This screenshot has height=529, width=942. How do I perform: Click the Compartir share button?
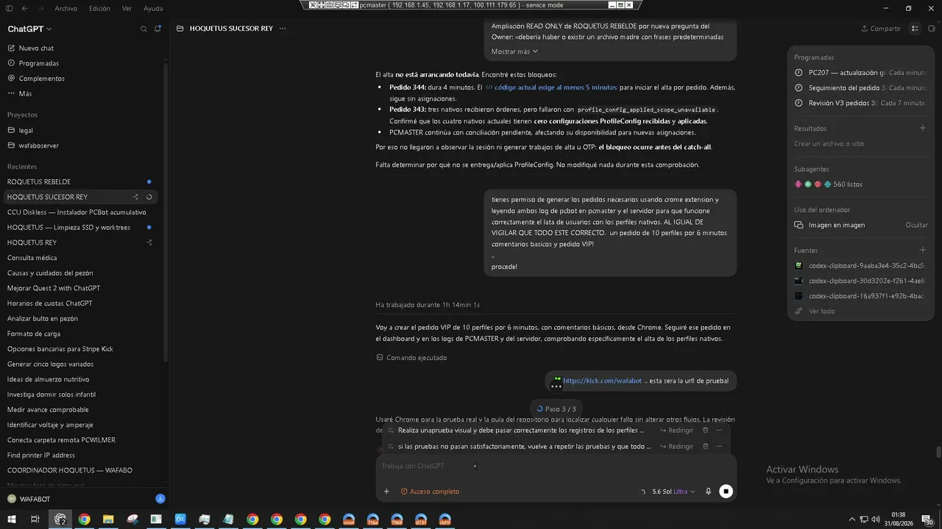(881, 29)
